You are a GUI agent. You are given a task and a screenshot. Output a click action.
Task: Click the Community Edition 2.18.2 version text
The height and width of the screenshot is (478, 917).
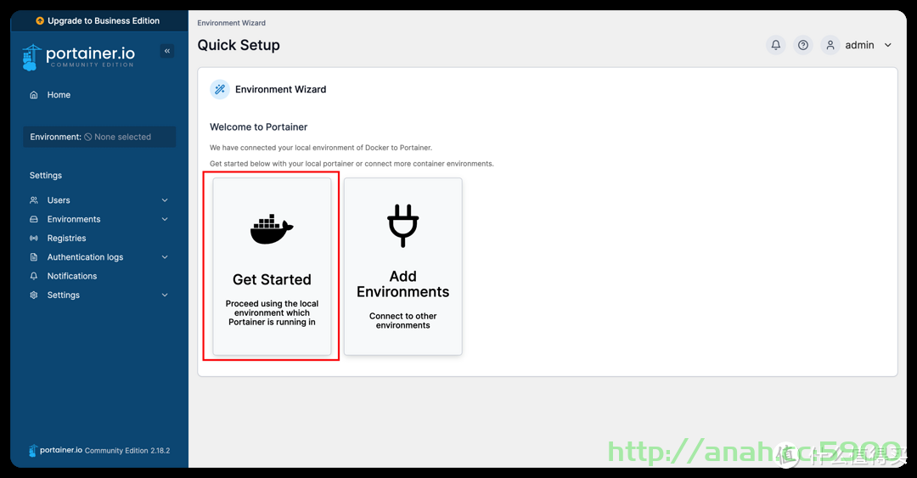[x=127, y=451]
